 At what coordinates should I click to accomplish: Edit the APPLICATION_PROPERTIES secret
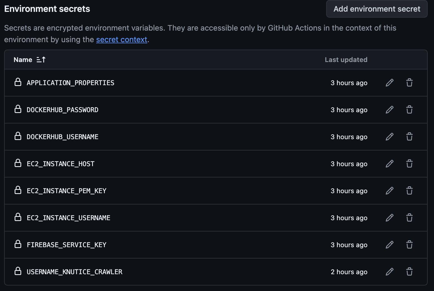[x=390, y=83]
